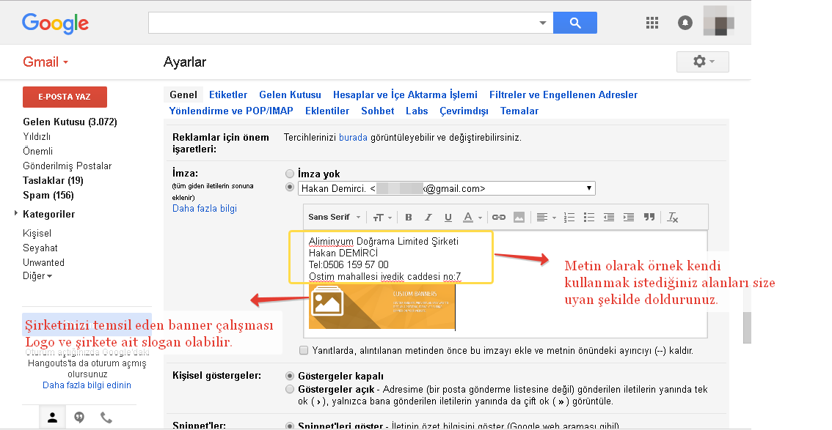The image size is (832, 430).
Task: Increase indent in signature
Action: (629, 217)
